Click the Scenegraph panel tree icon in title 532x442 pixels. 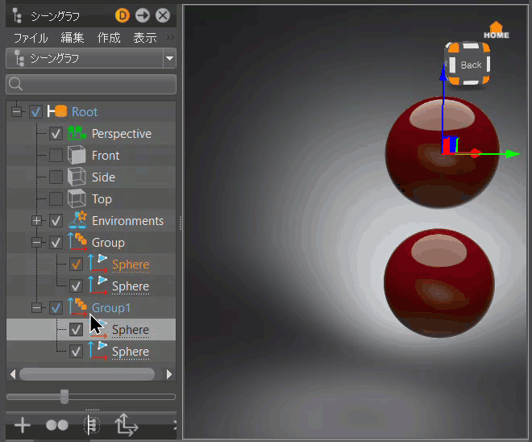(x=17, y=15)
